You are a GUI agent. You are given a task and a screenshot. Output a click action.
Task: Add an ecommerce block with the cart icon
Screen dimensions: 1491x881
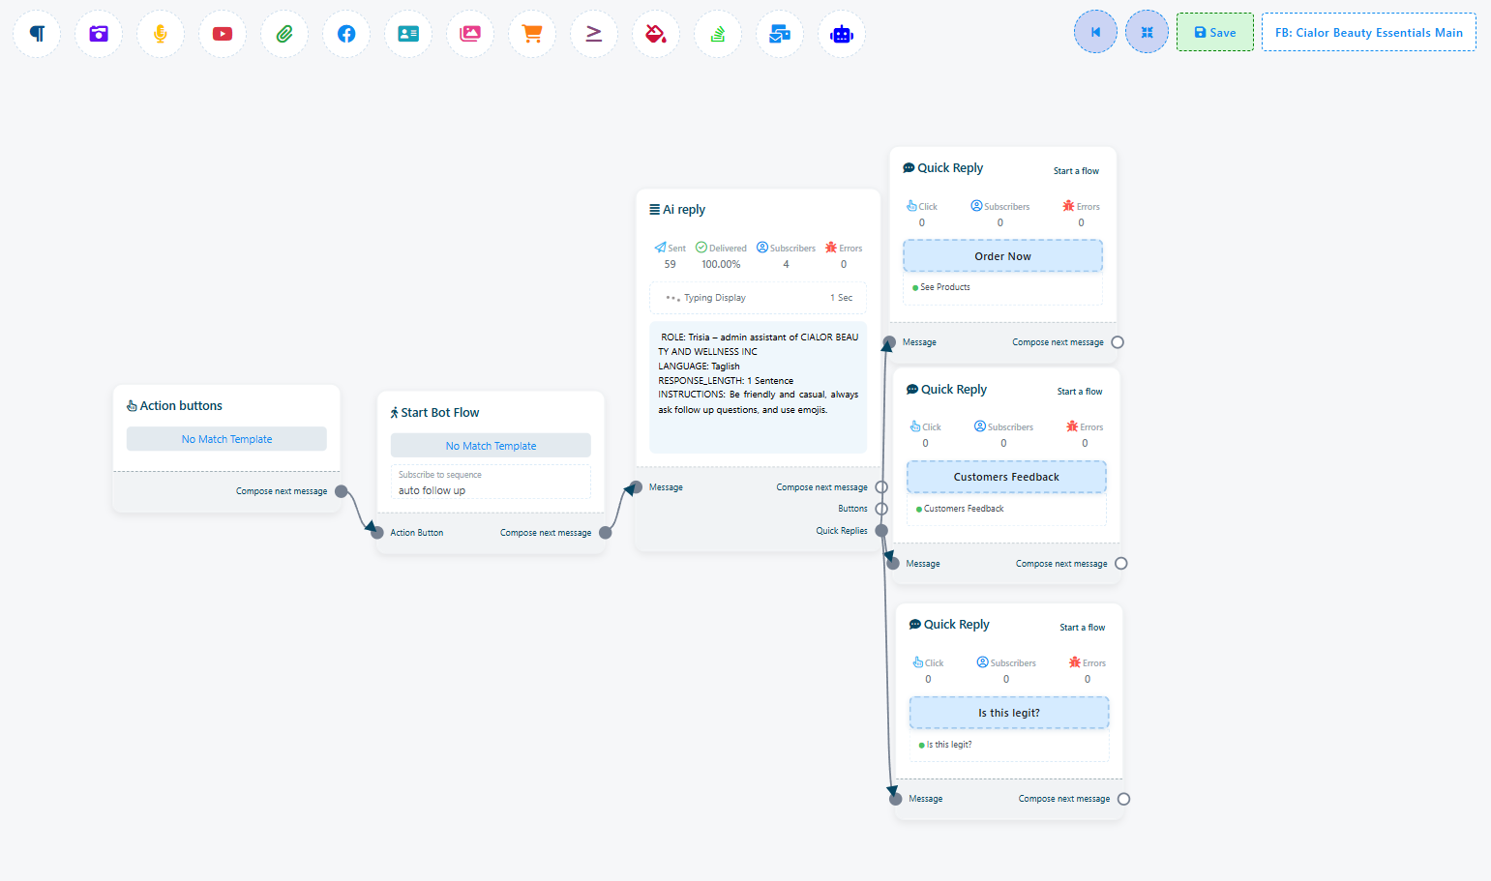click(x=532, y=34)
